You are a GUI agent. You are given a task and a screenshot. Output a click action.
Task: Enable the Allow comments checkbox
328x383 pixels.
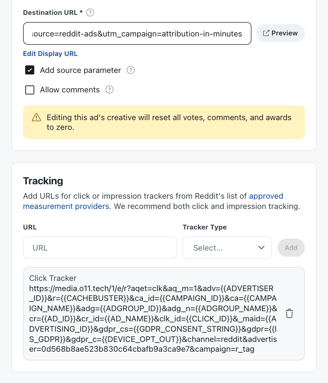tap(30, 90)
